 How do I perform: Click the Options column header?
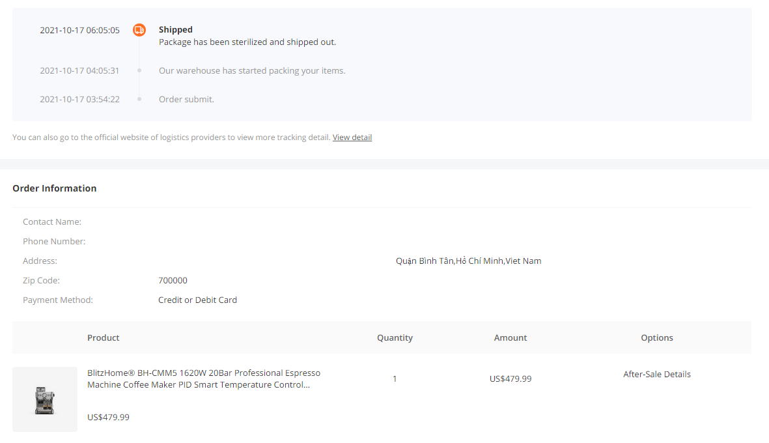coord(657,338)
